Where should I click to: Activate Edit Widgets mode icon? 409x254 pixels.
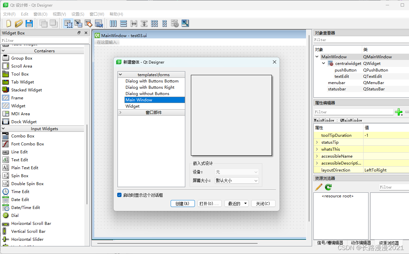coord(68,24)
